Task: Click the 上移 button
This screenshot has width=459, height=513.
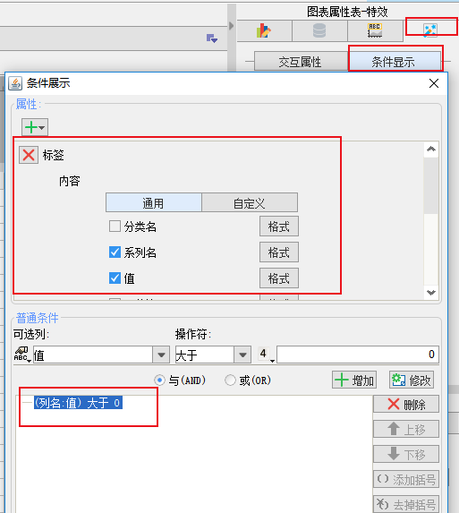Action: tap(406, 429)
